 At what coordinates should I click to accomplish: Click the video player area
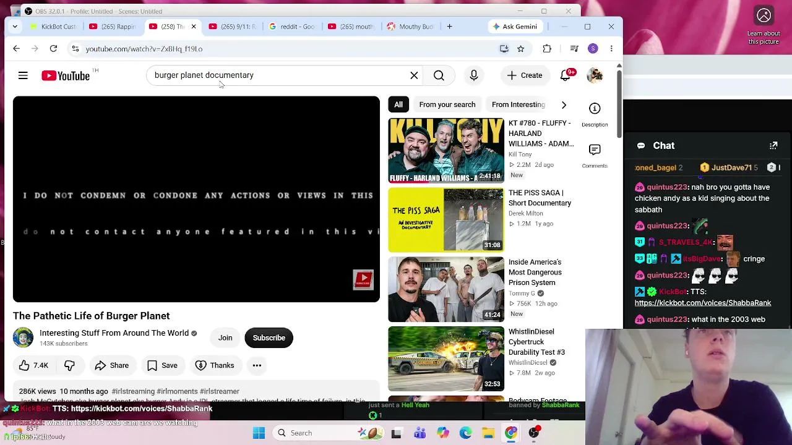[x=196, y=199]
